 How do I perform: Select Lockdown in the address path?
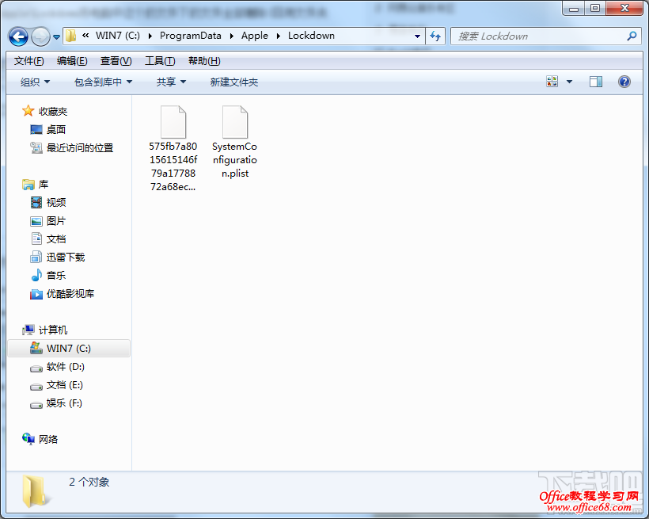point(311,36)
